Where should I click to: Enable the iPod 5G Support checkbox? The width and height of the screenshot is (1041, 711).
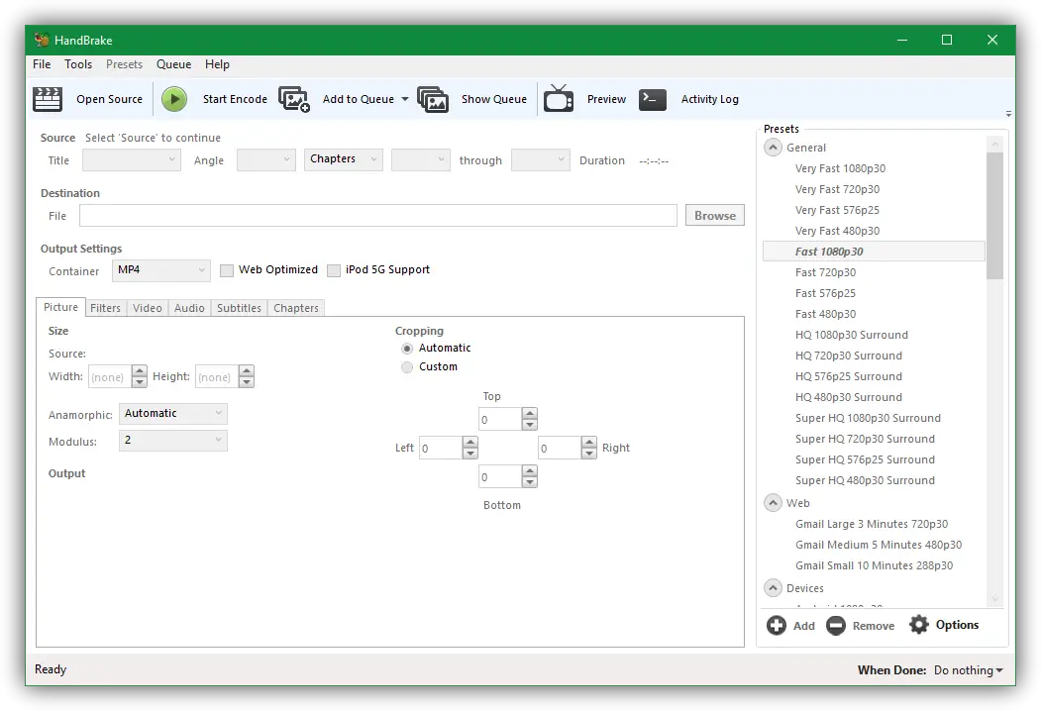(x=334, y=270)
